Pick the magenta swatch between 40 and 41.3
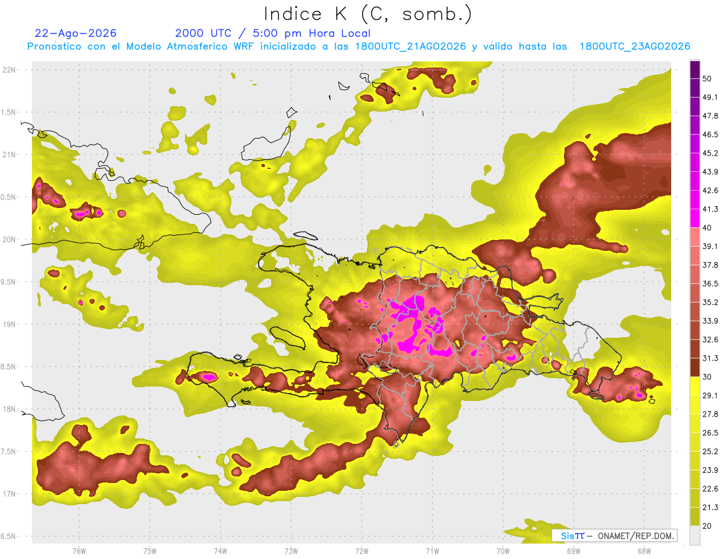This screenshot has width=723, height=559. [x=695, y=218]
